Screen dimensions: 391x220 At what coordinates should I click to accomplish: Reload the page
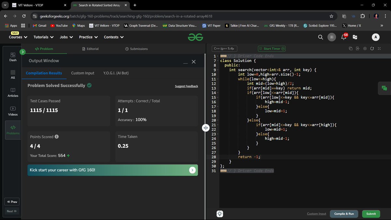click(x=24, y=16)
